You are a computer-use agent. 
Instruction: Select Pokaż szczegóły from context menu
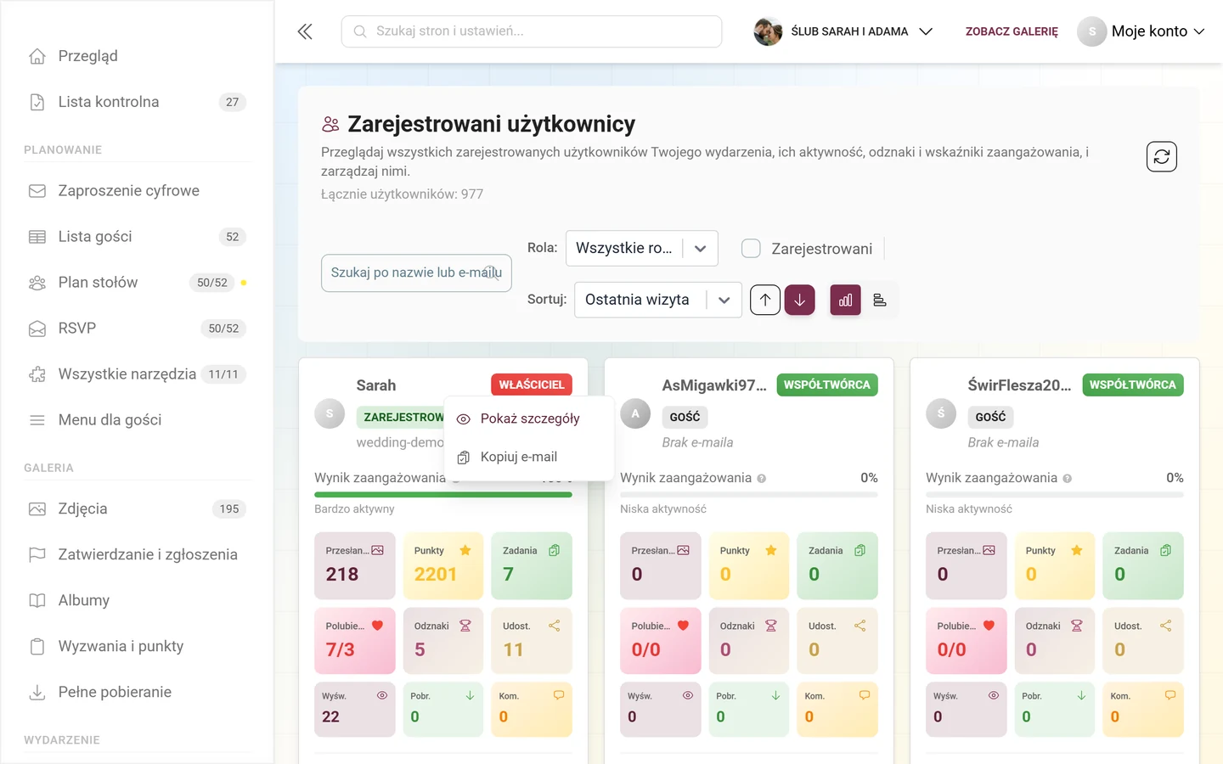point(528,419)
